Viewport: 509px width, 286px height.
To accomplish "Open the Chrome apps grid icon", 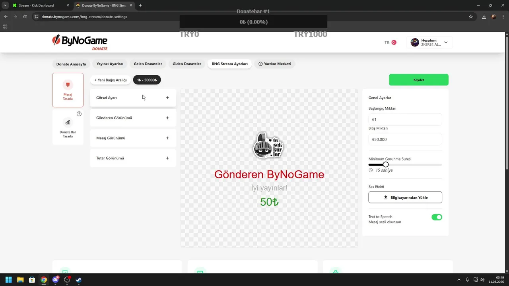I will [5, 27].
